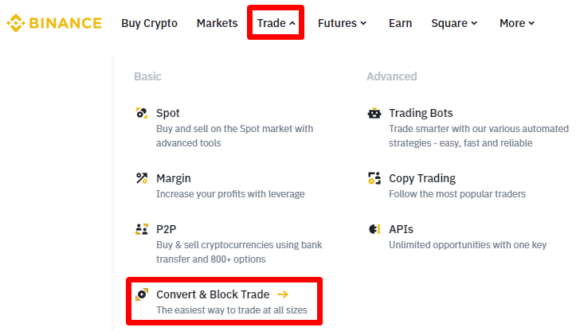Open the Copy Trading link
The image size is (580, 331).
point(422,178)
